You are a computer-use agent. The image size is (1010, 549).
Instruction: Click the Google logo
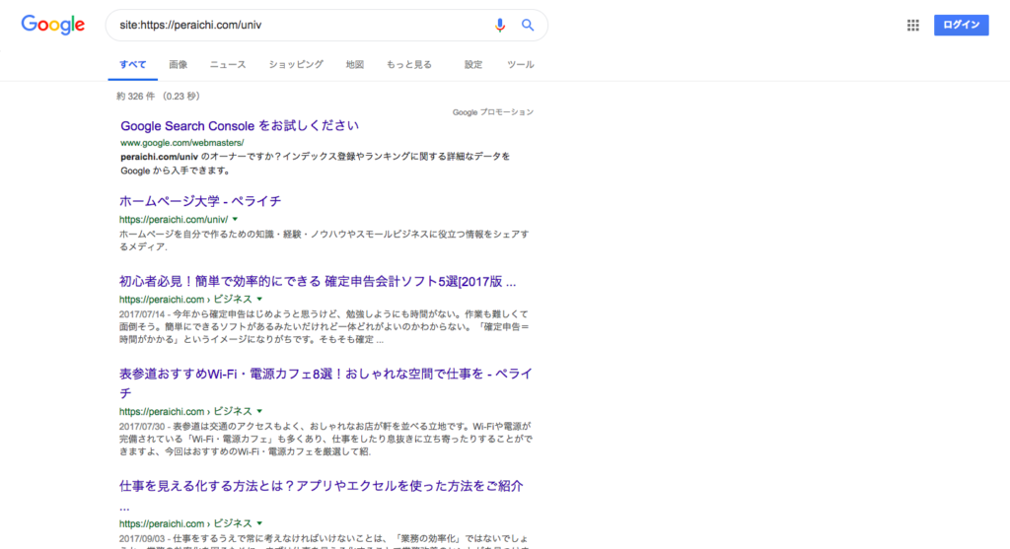tap(53, 26)
